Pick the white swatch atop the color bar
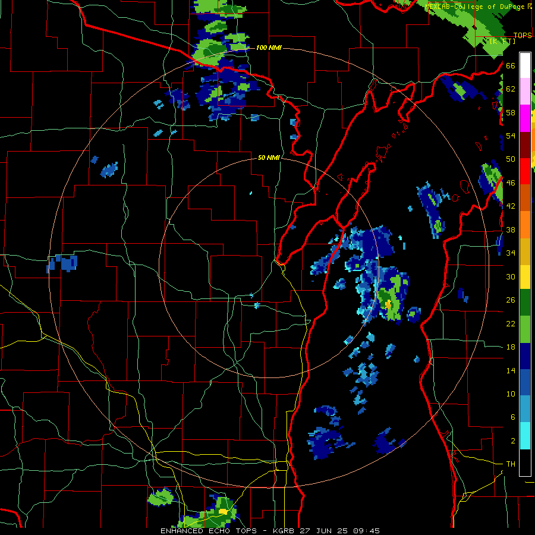The width and height of the screenshot is (535, 535). (x=525, y=65)
